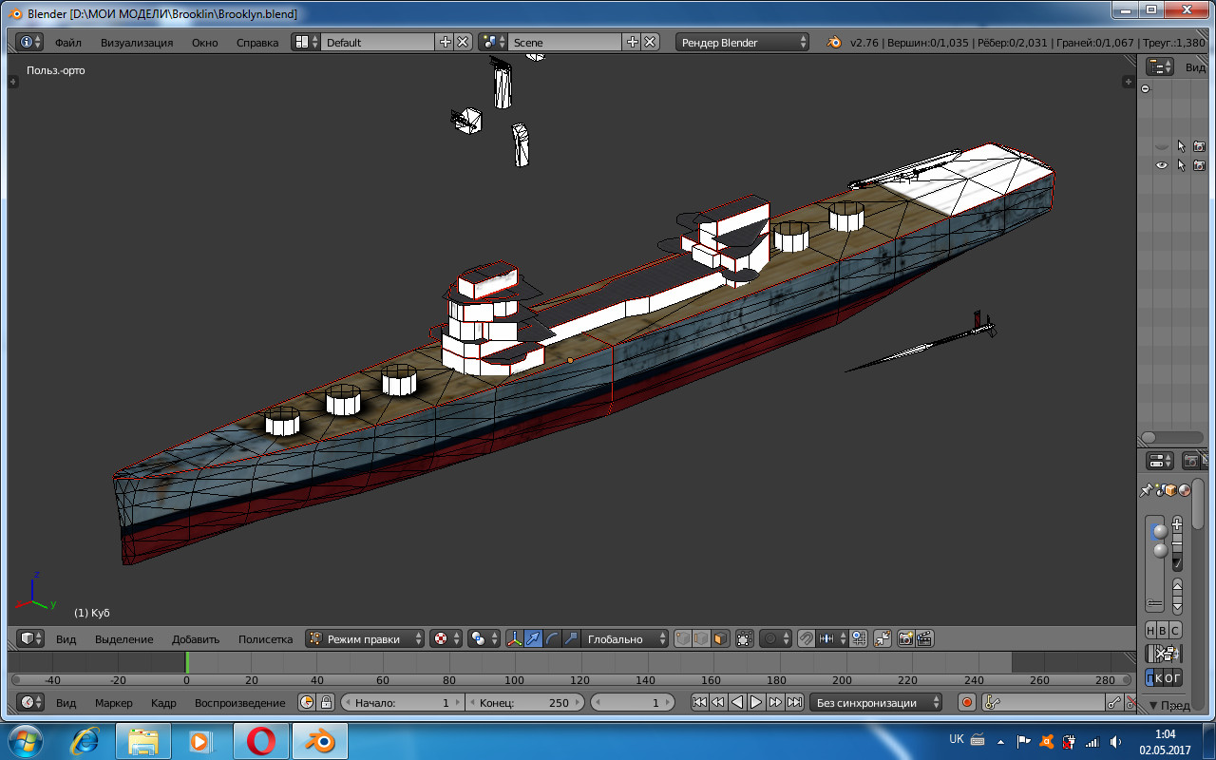Click the proportional editing circle icon
Viewport: 1216px width, 760px height.
(769, 639)
